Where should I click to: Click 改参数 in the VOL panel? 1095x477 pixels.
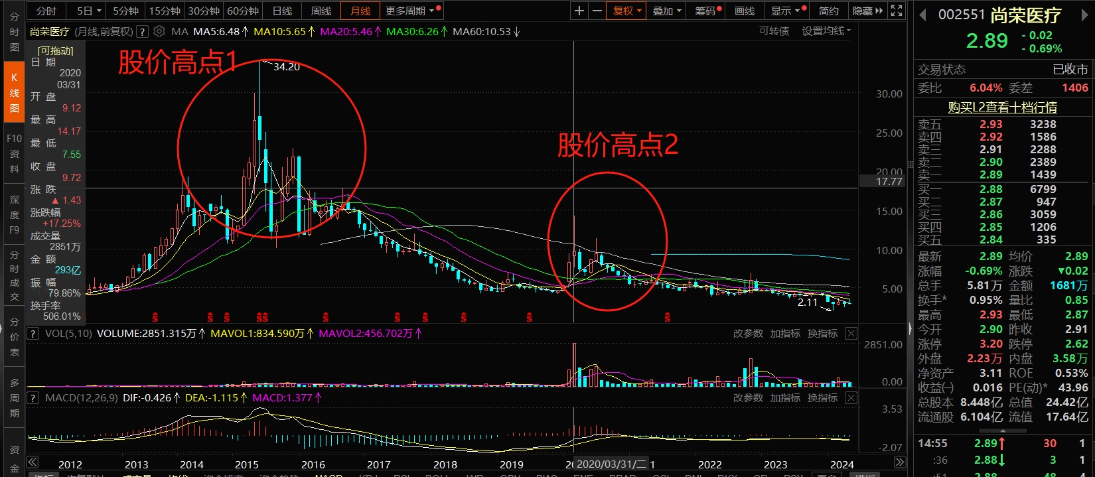748,334
